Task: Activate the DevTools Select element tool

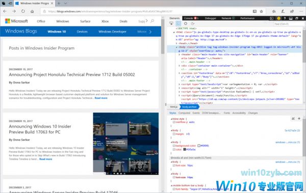Action: (171, 23)
